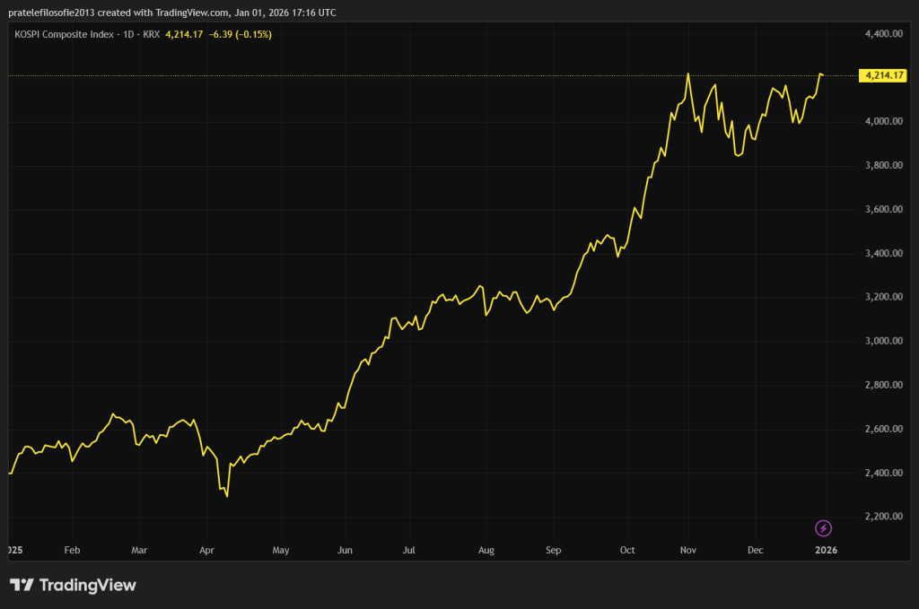Click the April low point on the chart line
This screenshot has width=919, height=609.
point(227,496)
